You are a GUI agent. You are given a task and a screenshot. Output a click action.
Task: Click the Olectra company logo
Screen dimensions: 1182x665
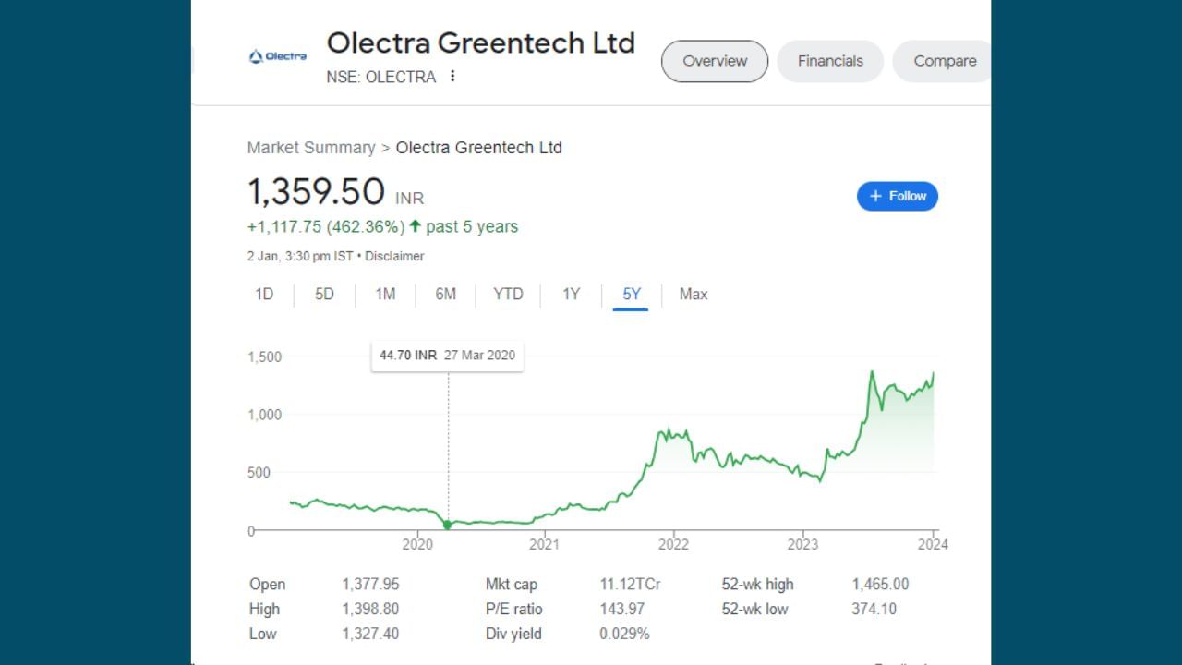[x=277, y=57]
